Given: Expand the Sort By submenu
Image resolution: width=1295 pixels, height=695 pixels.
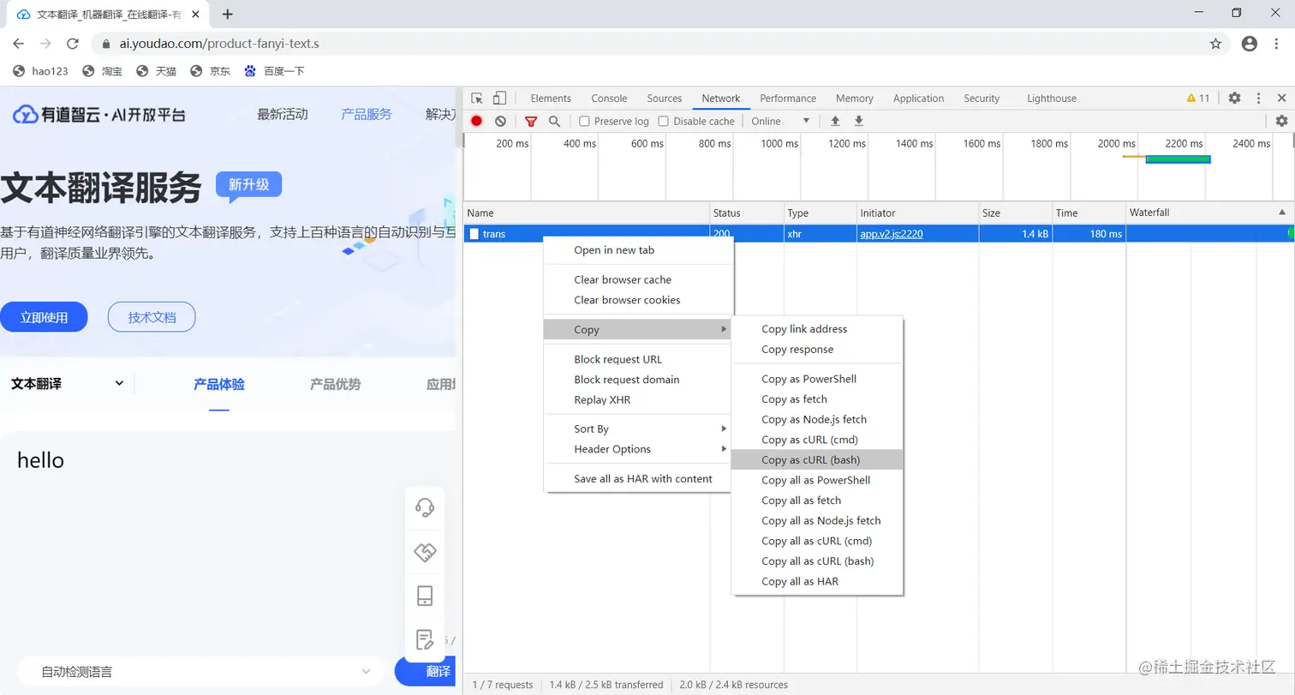Looking at the screenshot, I should click(637, 428).
